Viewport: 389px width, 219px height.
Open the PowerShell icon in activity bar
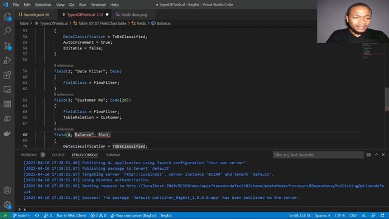(7, 119)
